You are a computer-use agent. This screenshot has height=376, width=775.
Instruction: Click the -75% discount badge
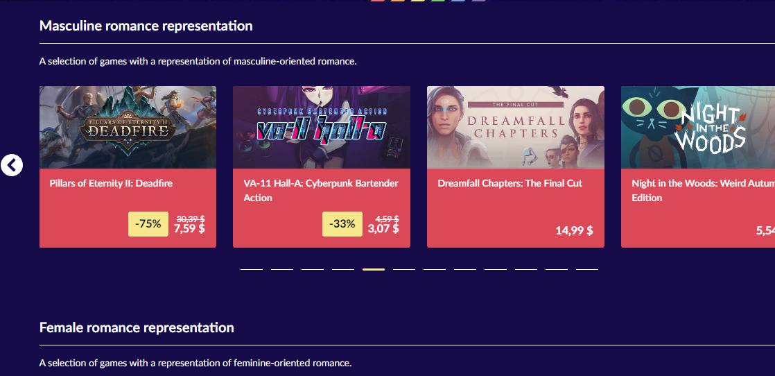pyautogui.click(x=148, y=224)
